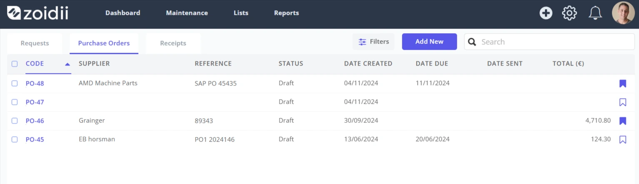This screenshot has height=184, width=639.
Task: Click supplier Grainger
Action: tap(92, 120)
